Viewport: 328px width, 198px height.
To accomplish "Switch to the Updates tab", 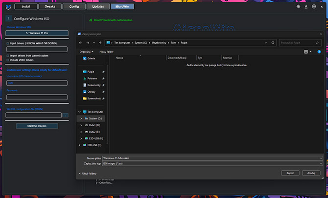I will click(98, 7).
